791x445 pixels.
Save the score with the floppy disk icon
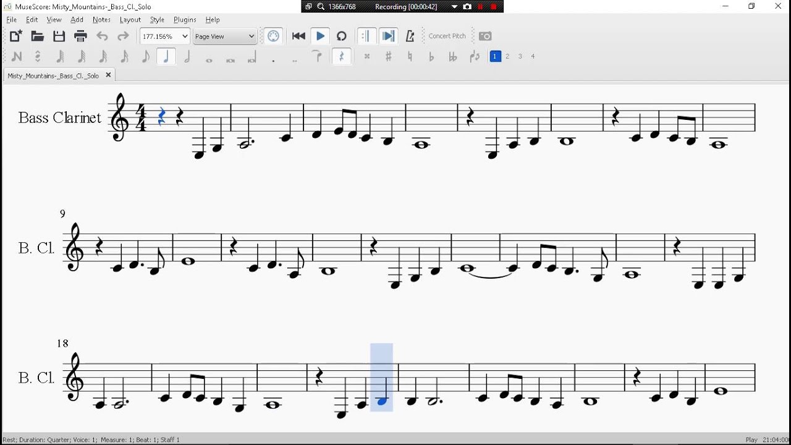click(x=59, y=36)
